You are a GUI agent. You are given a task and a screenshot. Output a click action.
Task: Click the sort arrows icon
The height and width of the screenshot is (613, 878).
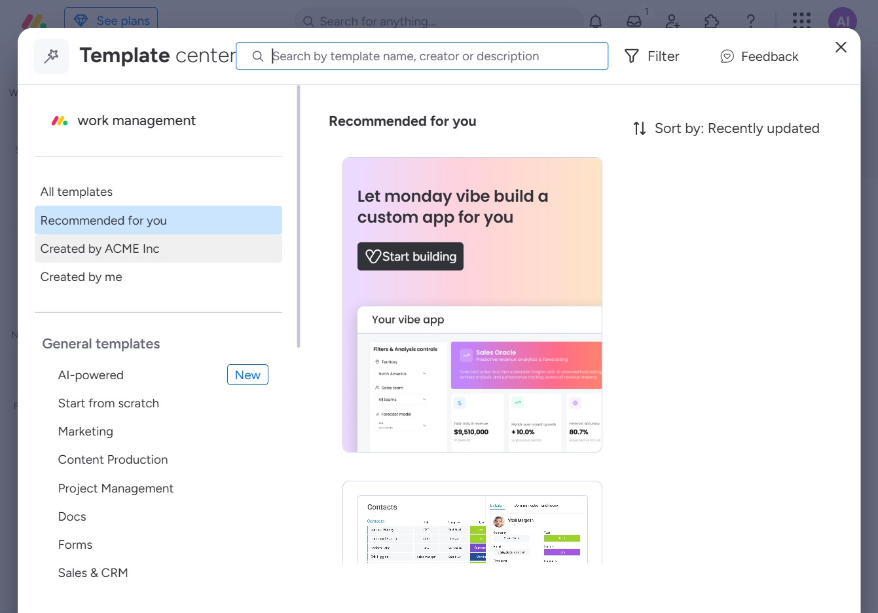[640, 128]
